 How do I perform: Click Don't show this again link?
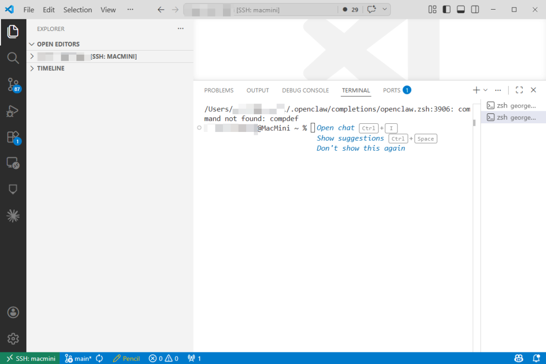(361, 149)
